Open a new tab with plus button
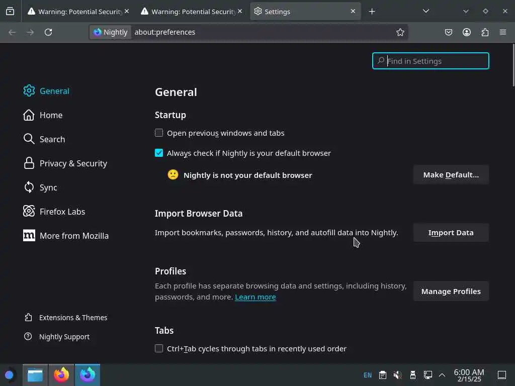This screenshot has height=386, width=515. (x=372, y=12)
